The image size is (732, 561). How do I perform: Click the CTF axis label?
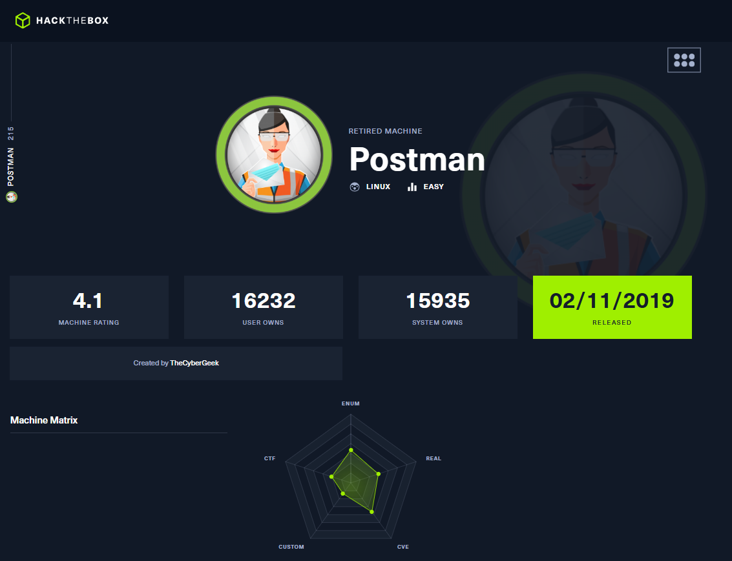click(269, 458)
